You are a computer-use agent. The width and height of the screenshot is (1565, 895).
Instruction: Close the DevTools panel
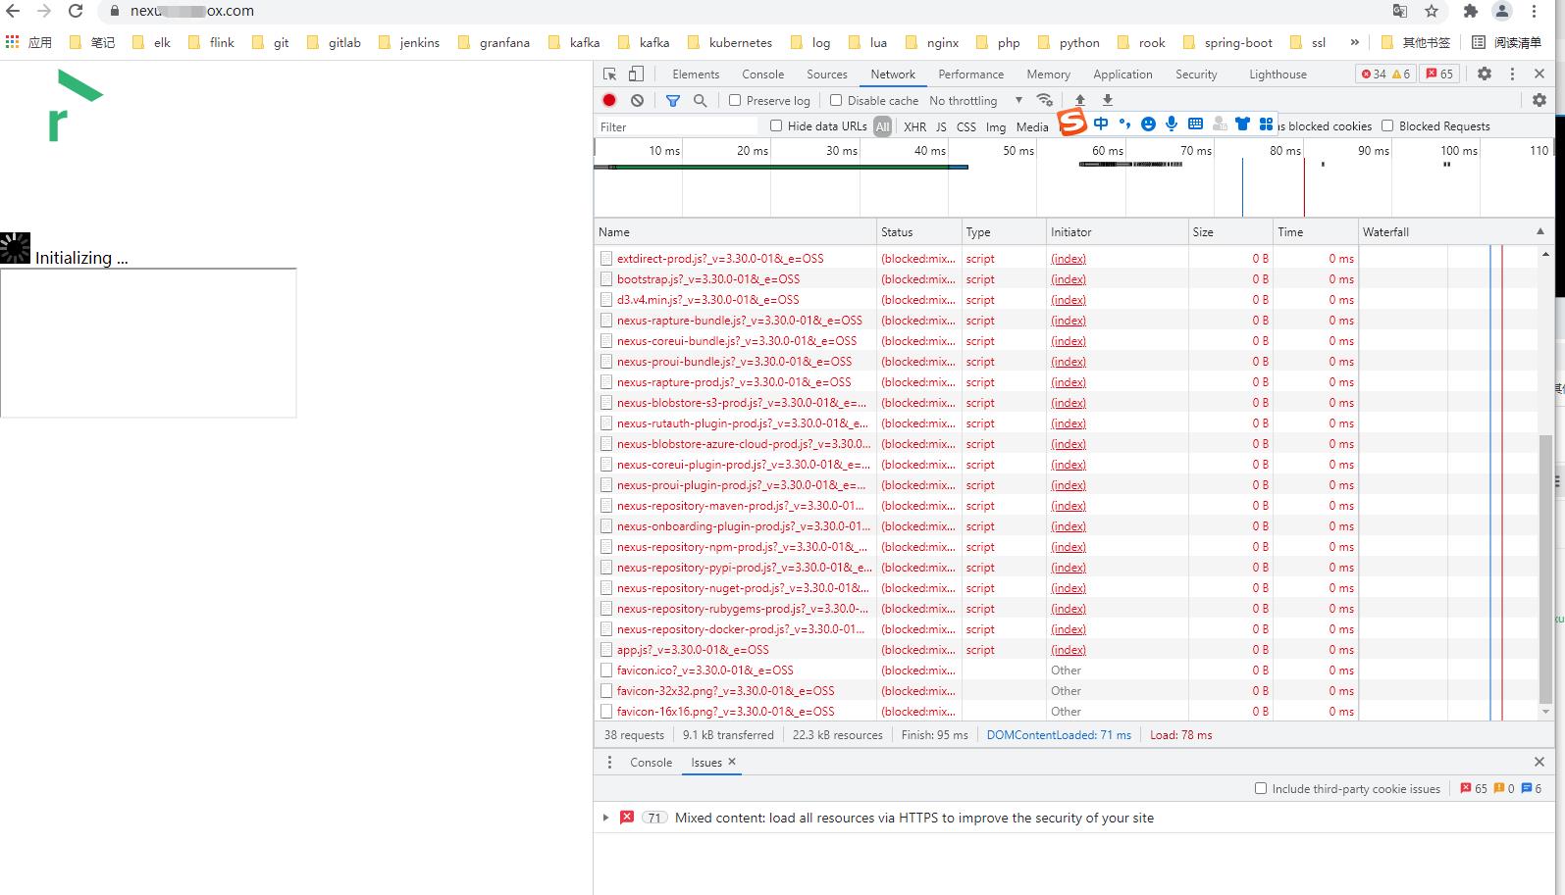(1539, 74)
